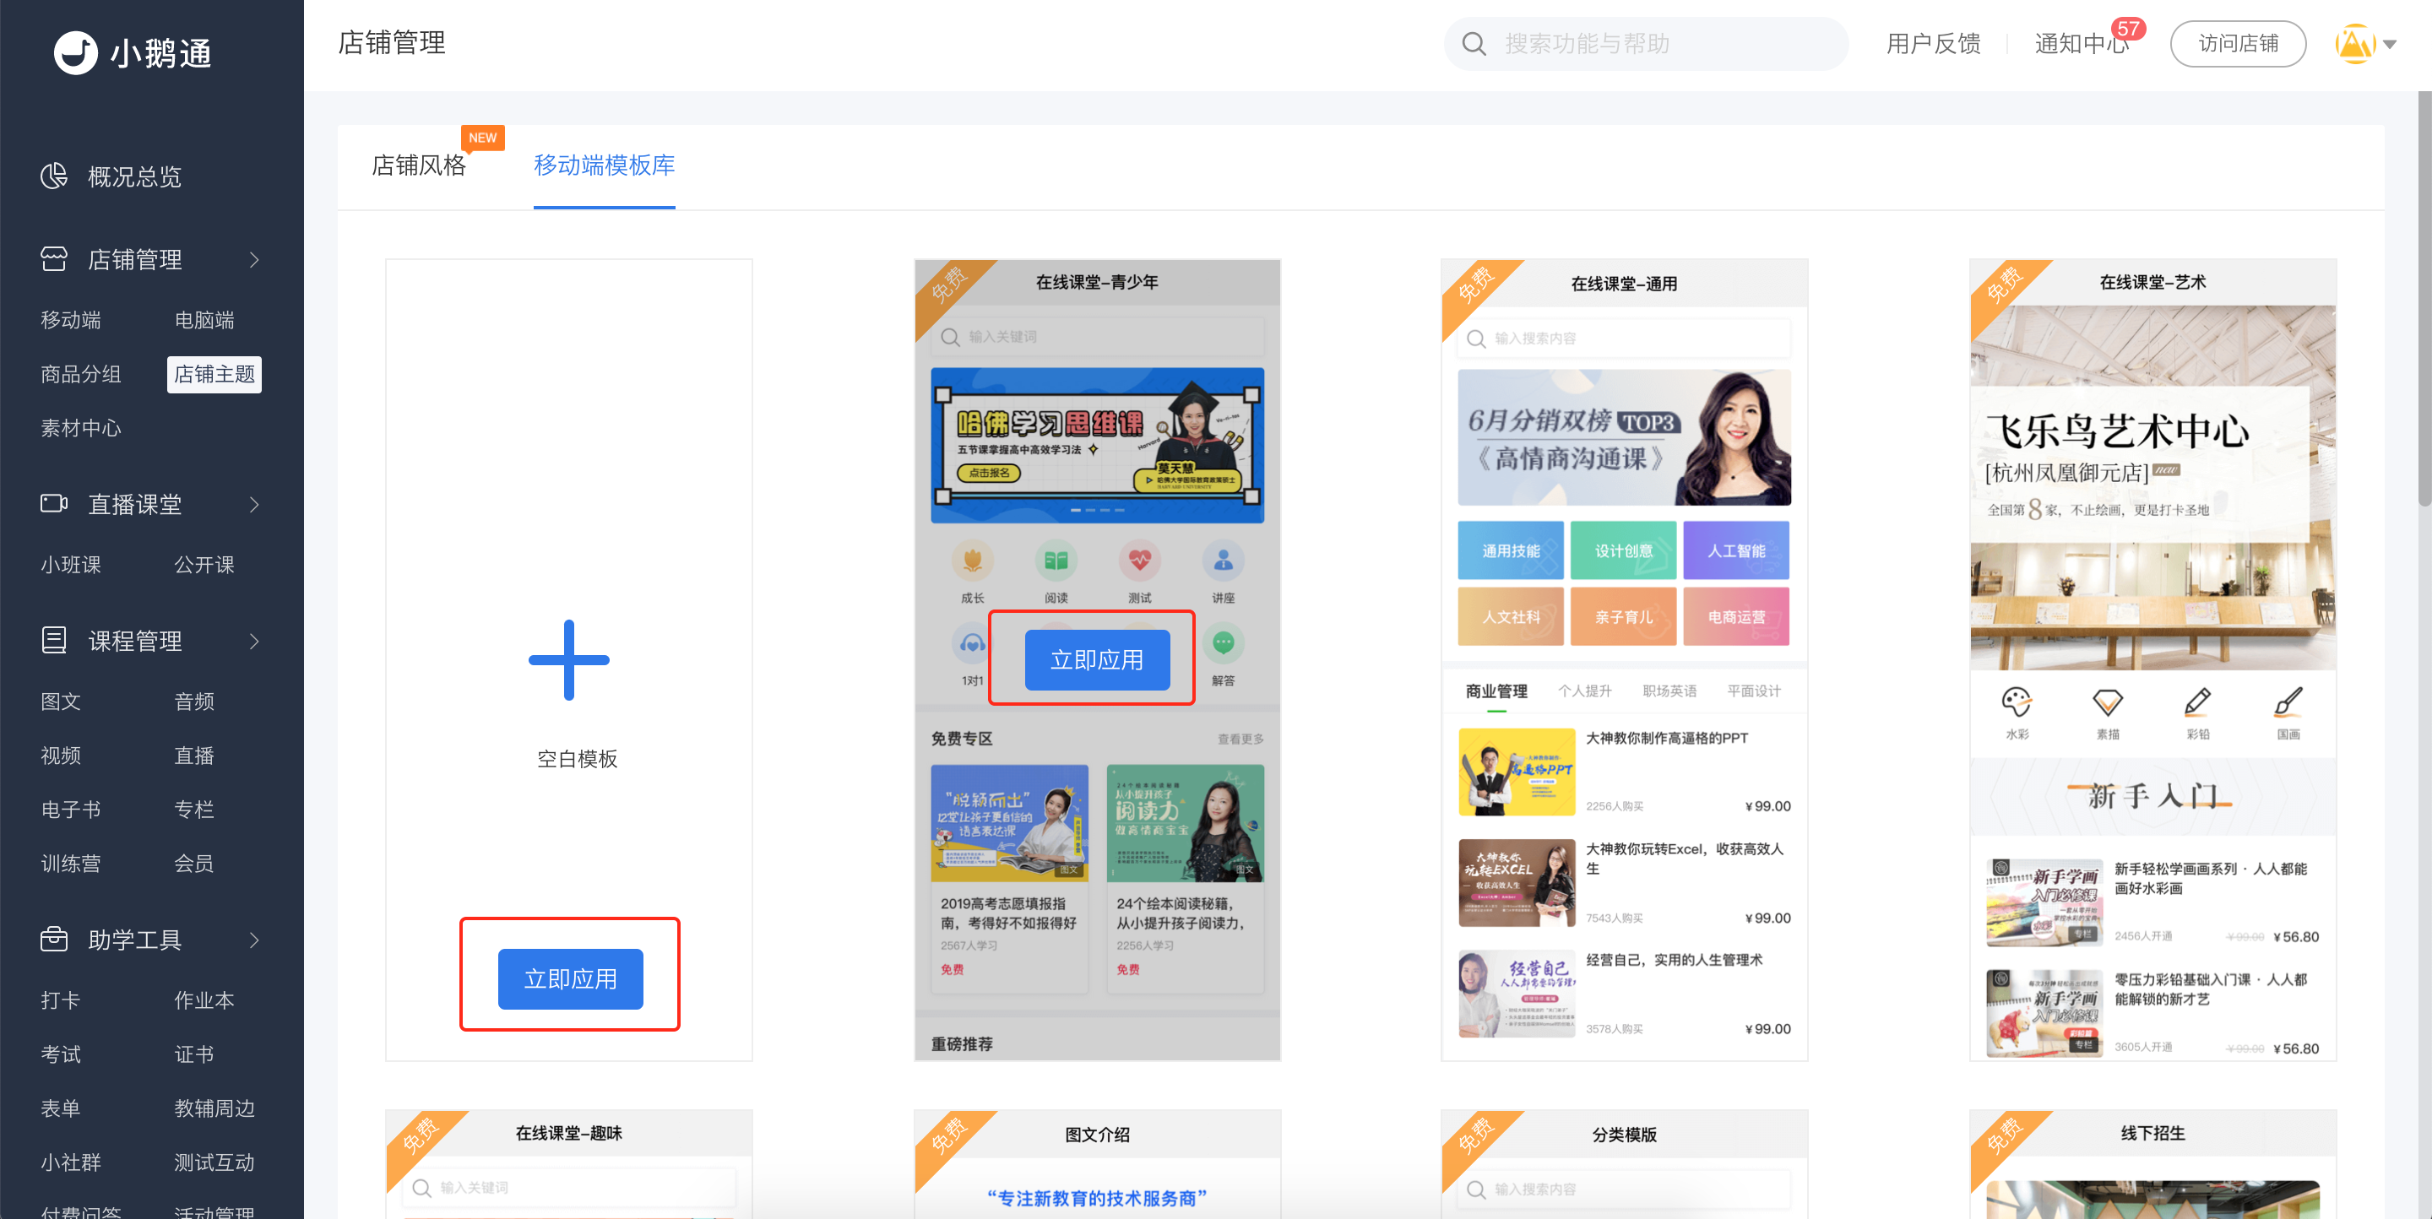Select the 水彩 palette icon in art template
The height and width of the screenshot is (1219, 2432).
[2016, 702]
